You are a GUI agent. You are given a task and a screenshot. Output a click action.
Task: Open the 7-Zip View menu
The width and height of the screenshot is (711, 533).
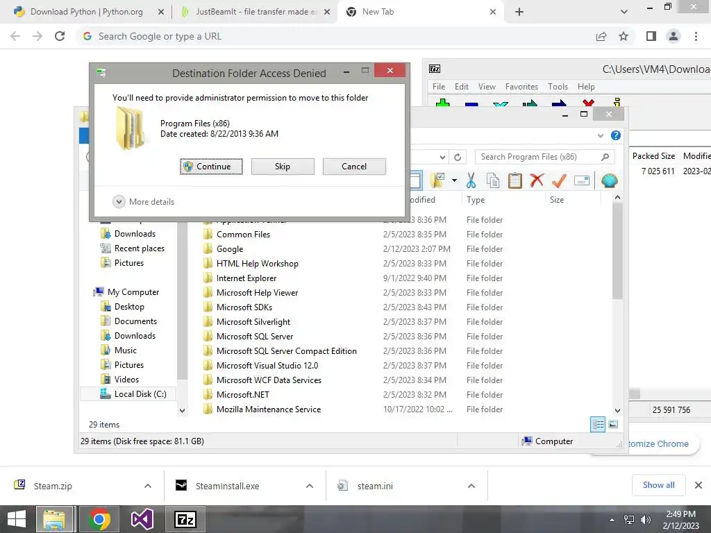click(x=487, y=87)
